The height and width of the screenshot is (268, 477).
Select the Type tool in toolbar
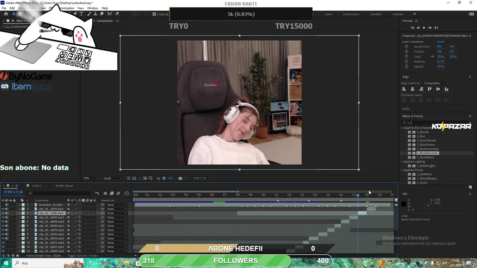81,14
